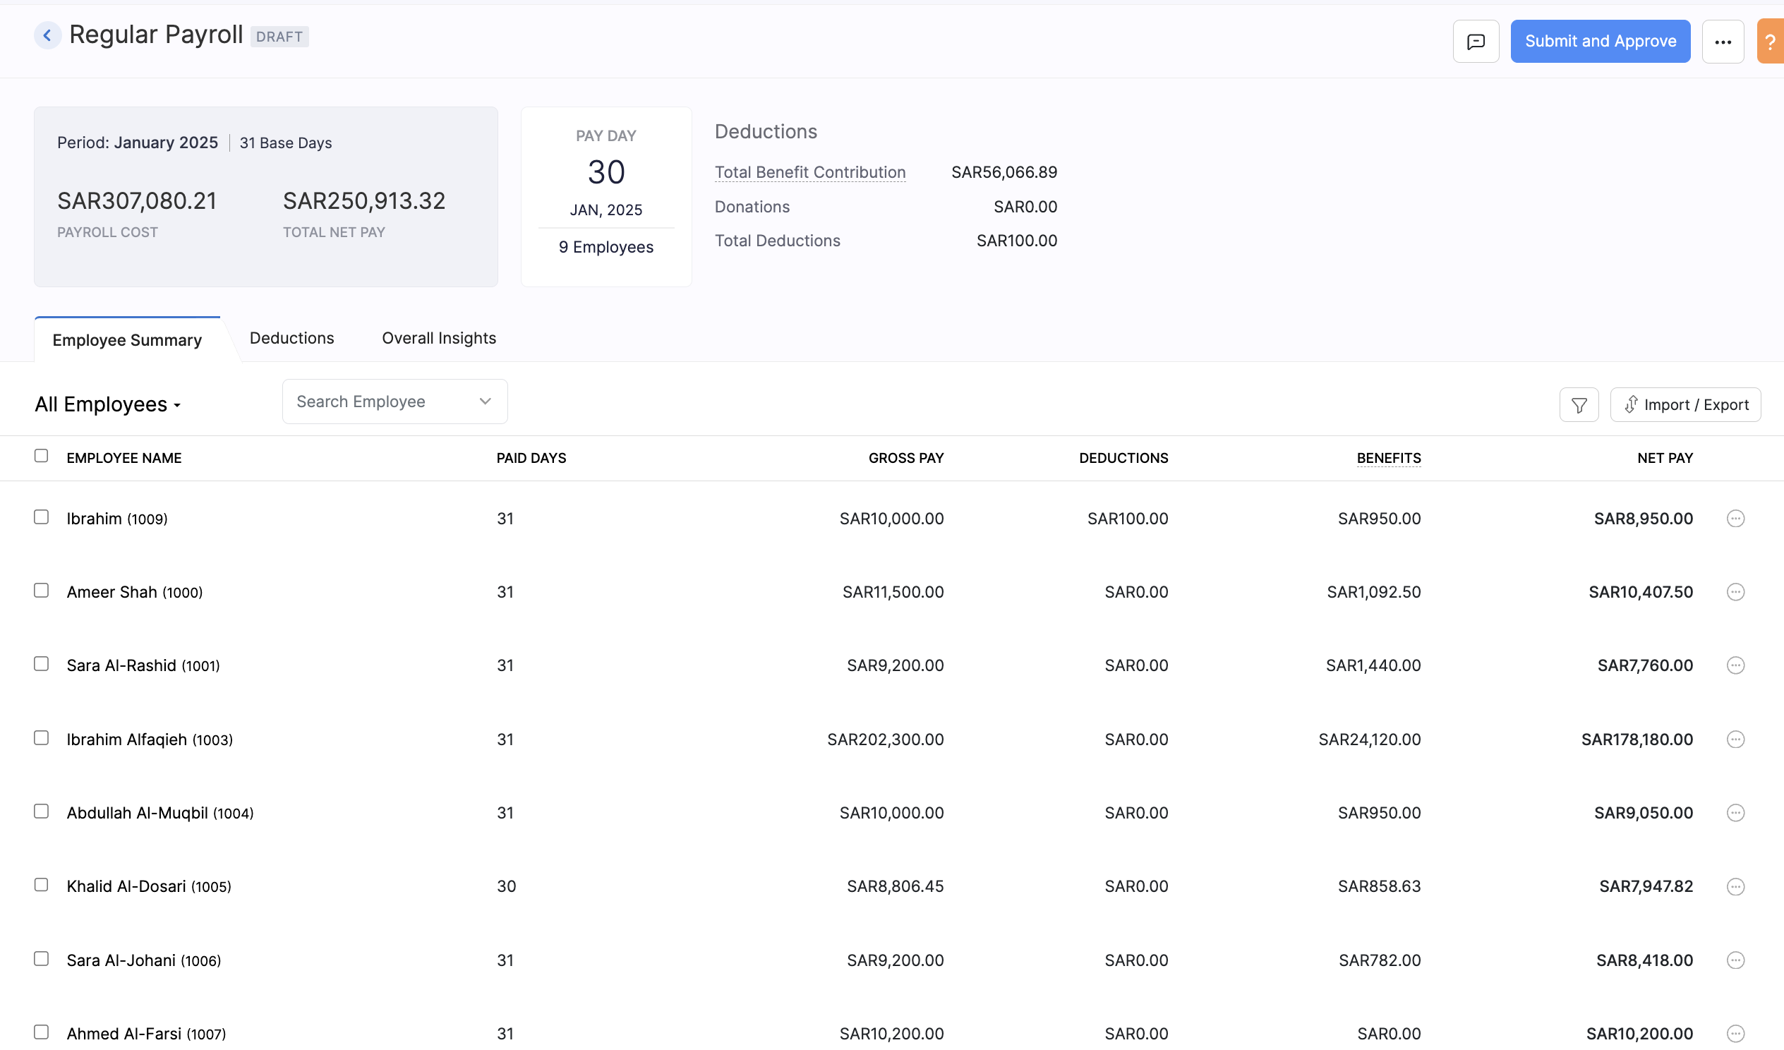Viewport: 1784px width, 1050px height.
Task: Sort the table by BENEFITS column
Action: [1388, 457]
